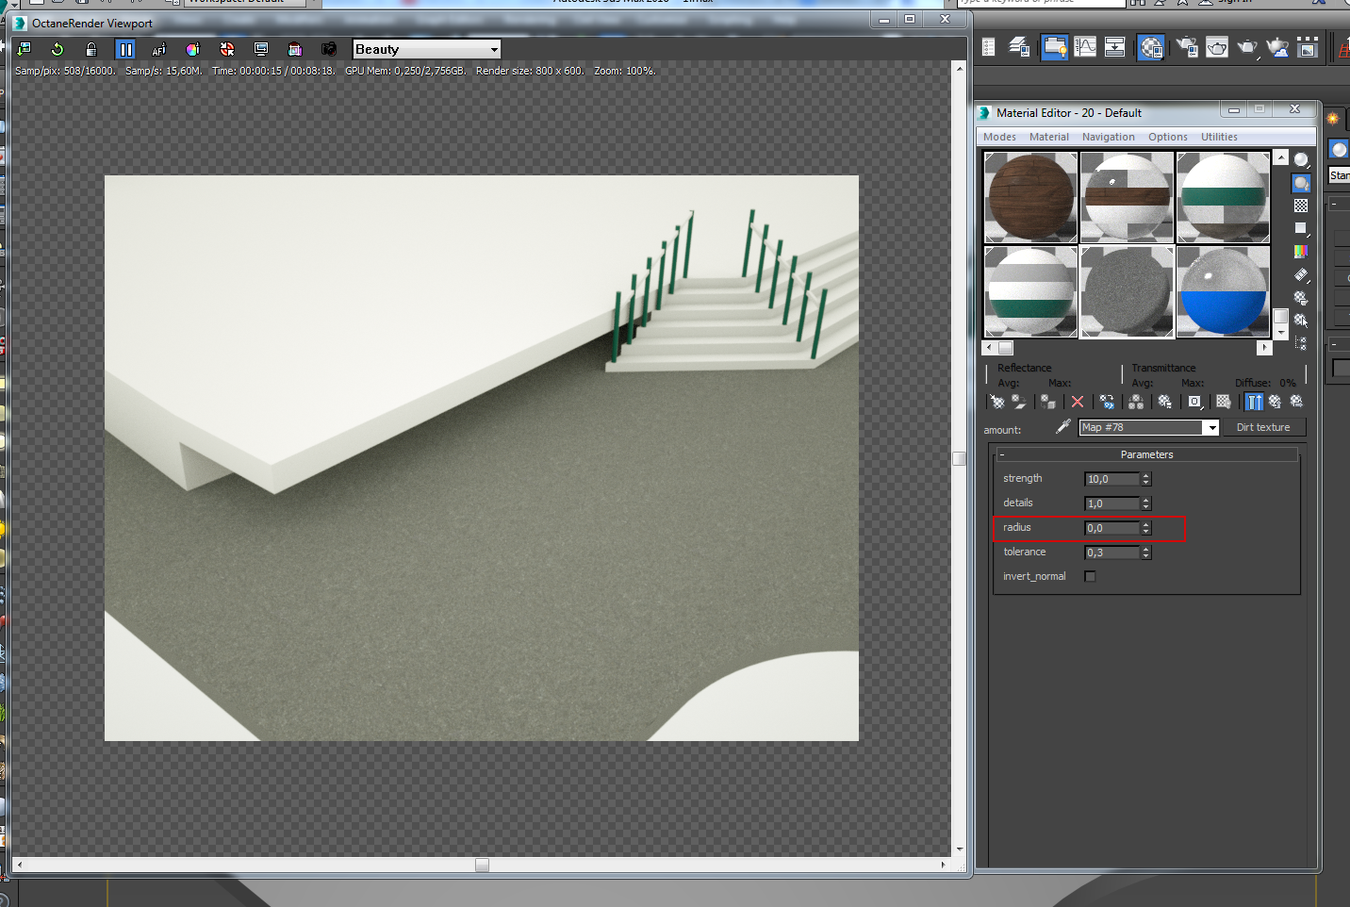Toggle Show End Result button

click(1254, 402)
